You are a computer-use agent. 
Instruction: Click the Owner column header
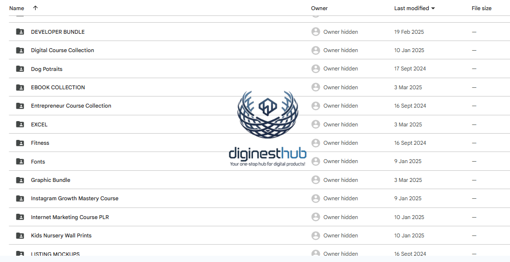(x=319, y=8)
